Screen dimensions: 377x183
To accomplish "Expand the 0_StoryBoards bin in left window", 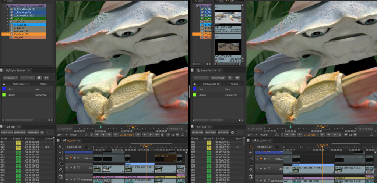I will (x=7, y=9).
